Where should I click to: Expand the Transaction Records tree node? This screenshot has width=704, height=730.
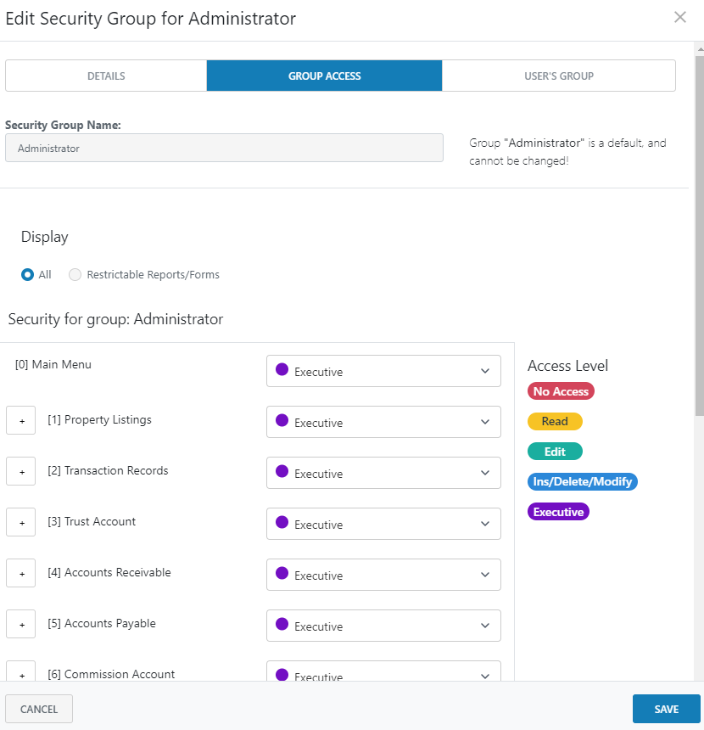coord(21,471)
